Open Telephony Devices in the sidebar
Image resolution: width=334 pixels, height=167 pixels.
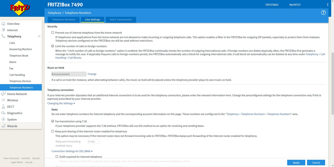(20, 81)
